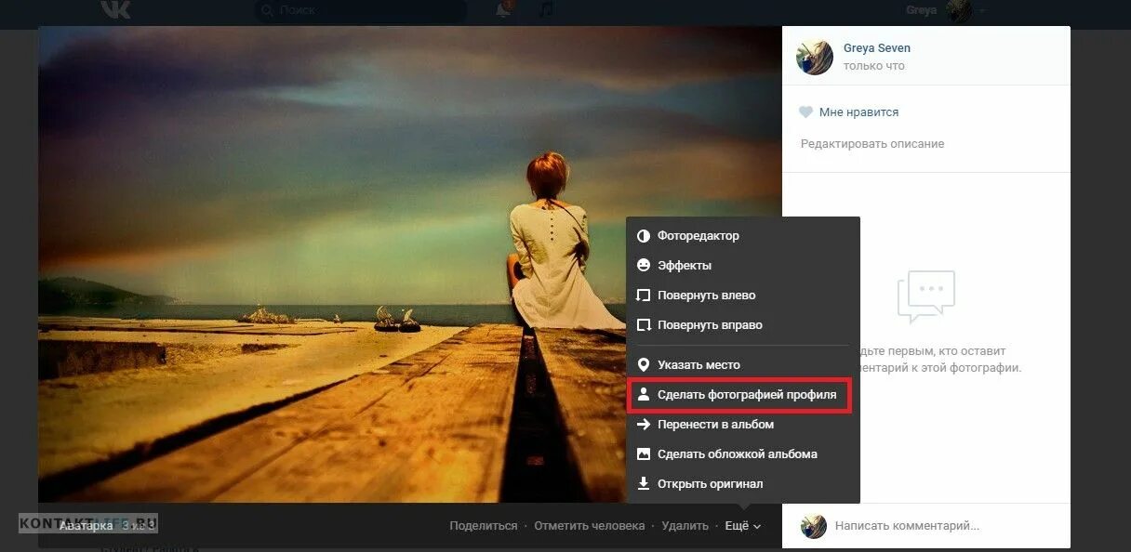Choose Повернуть влево option
The width and height of the screenshot is (1131, 552).
[x=742, y=296]
